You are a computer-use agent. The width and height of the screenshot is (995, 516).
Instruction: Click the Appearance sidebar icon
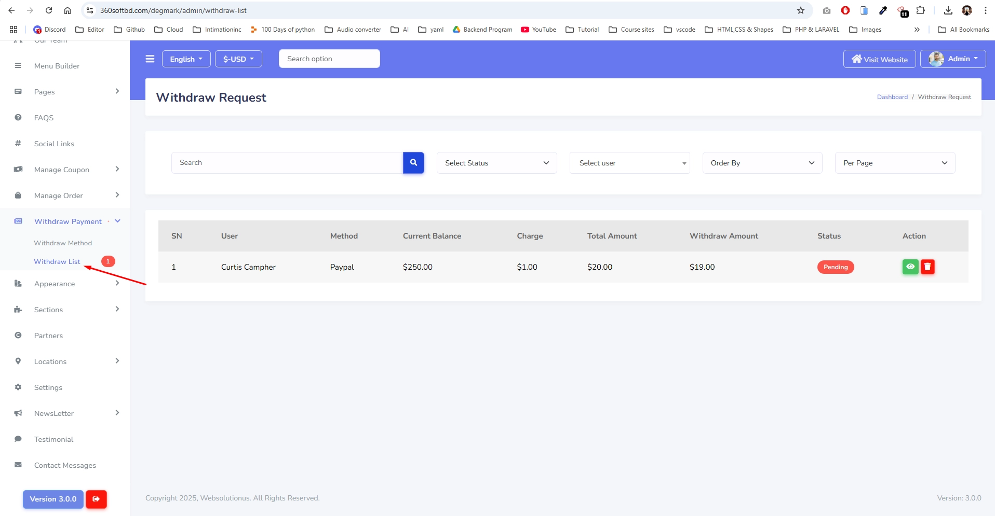click(18, 284)
